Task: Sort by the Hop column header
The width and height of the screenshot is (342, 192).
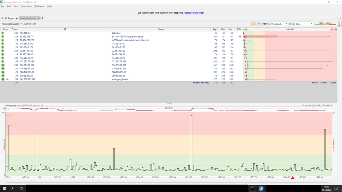Action: pyautogui.click(x=5, y=29)
